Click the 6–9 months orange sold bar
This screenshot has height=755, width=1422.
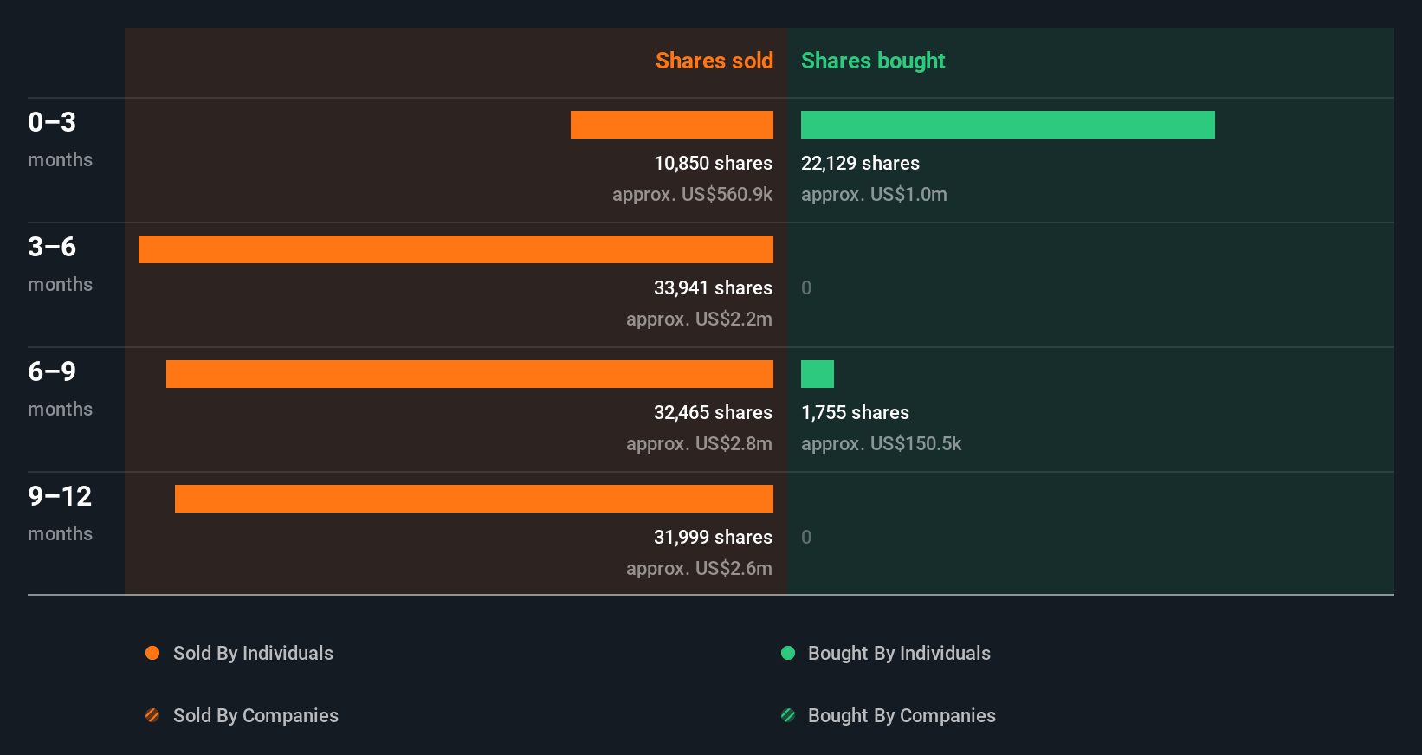(469, 374)
